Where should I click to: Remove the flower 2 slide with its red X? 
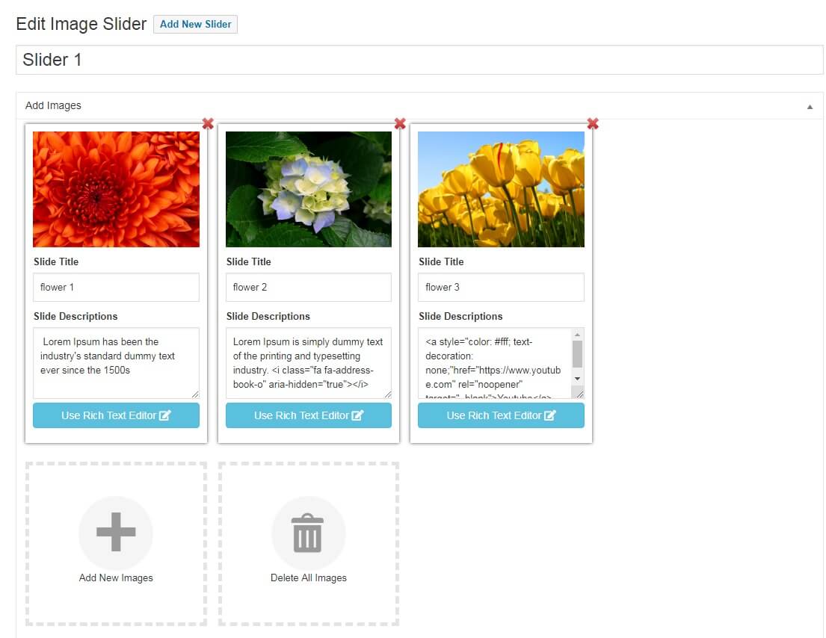(x=400, y=124)
